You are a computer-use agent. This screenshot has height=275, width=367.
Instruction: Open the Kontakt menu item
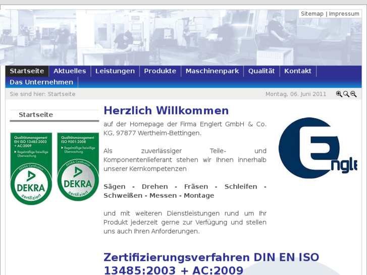coord(298,71)
